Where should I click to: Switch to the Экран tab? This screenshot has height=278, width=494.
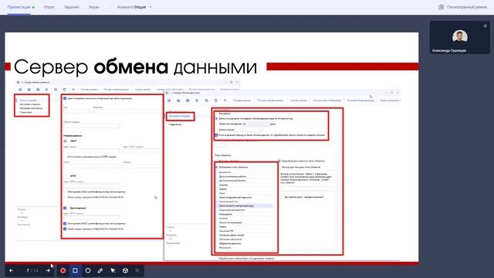pos(93,7)
